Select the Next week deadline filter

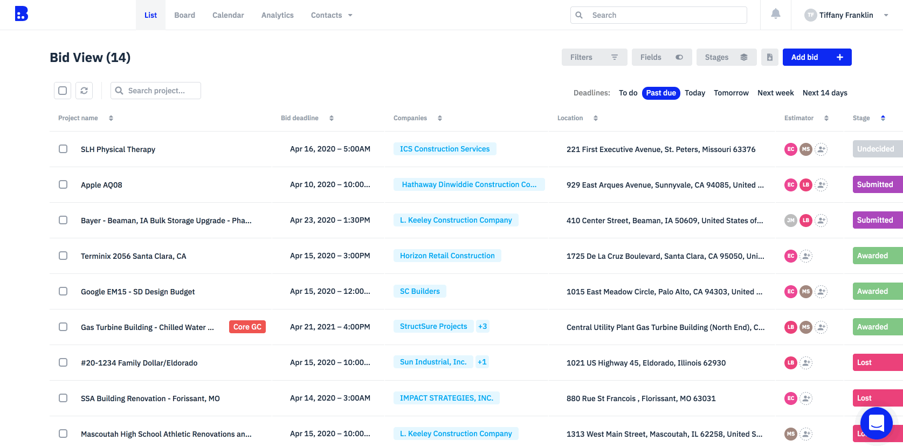775,93
